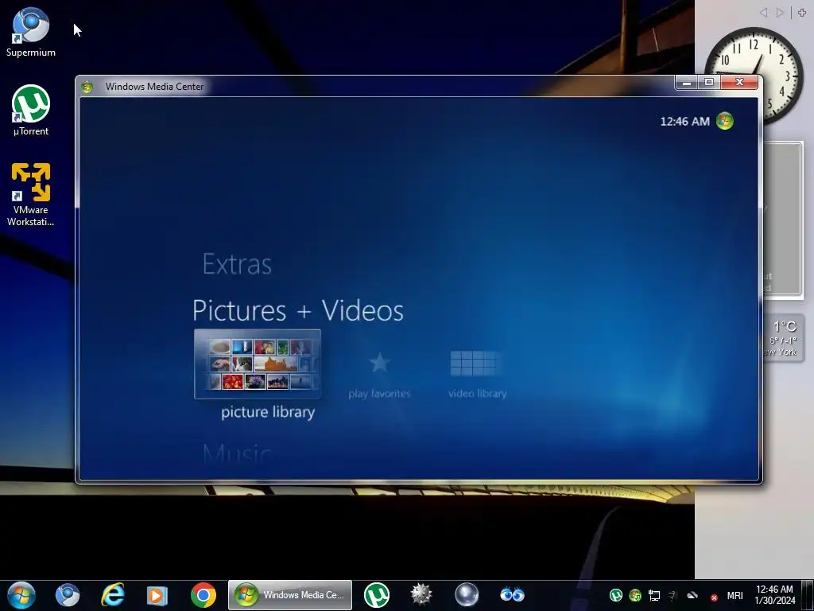Image resolution: width=814 pixels, height=611 pixels.
Task: Select the Pictures + Videos heading
Action: (298, 310)
